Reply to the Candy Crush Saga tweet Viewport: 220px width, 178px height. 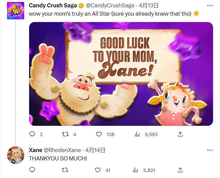coord(32,134)
